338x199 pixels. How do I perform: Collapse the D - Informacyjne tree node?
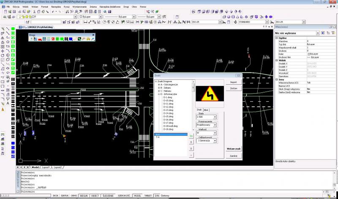click(159, 94)
